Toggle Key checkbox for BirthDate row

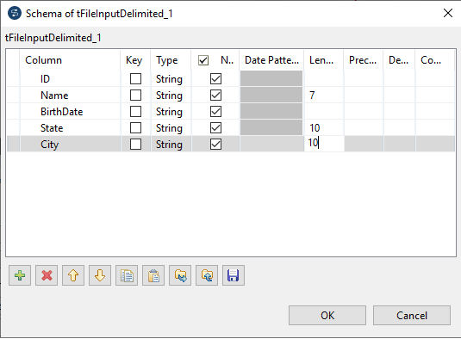135,112
